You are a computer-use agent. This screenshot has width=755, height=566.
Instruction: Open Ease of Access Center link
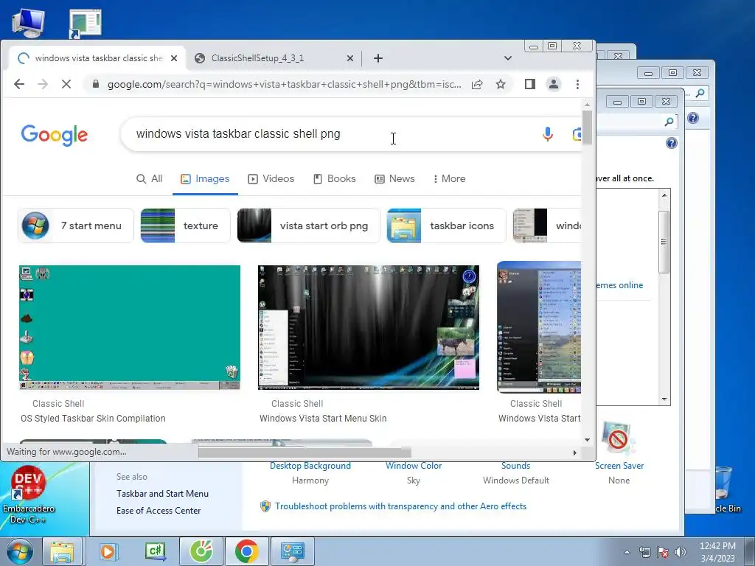point(159,510)
